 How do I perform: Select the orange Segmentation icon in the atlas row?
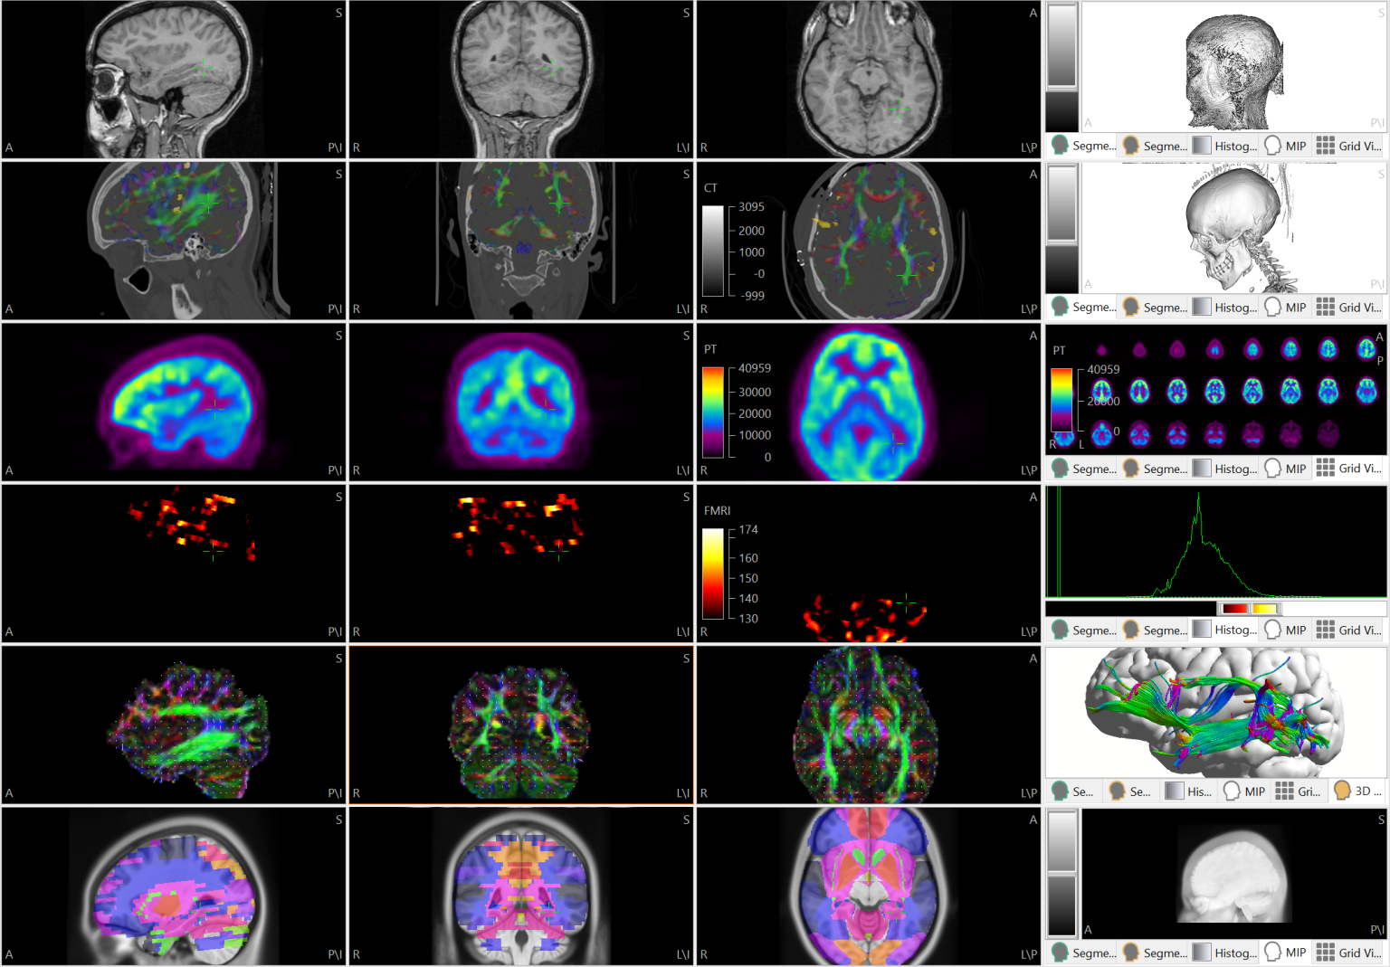[1131, 952]
